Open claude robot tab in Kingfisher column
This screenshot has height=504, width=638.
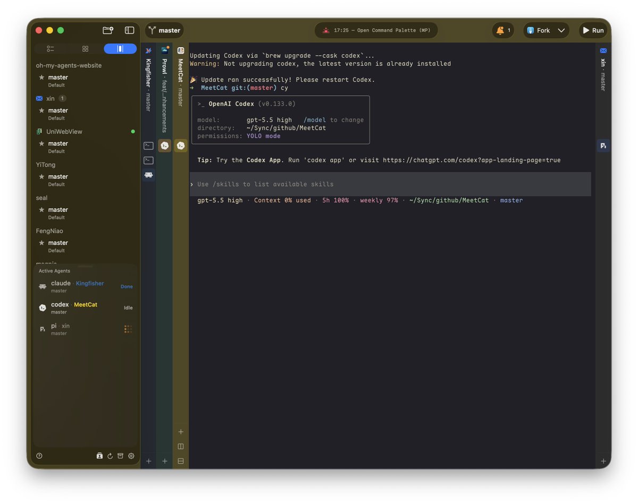click(x=149, y=175)
